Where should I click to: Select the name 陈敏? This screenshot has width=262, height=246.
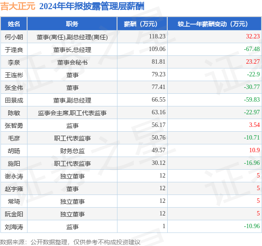click(x=14, y=113)
